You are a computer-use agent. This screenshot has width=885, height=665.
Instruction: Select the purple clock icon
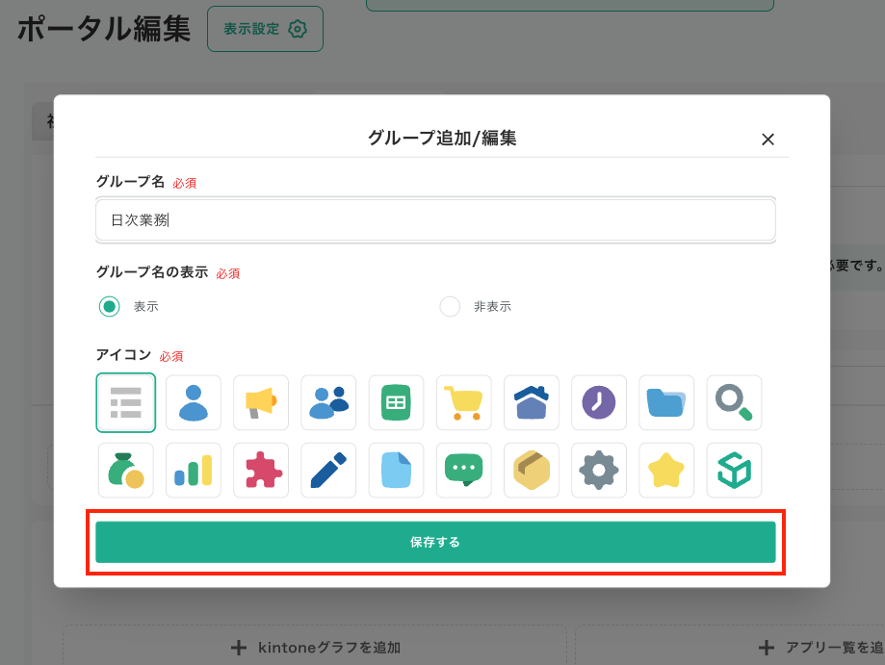click(598, 402)
